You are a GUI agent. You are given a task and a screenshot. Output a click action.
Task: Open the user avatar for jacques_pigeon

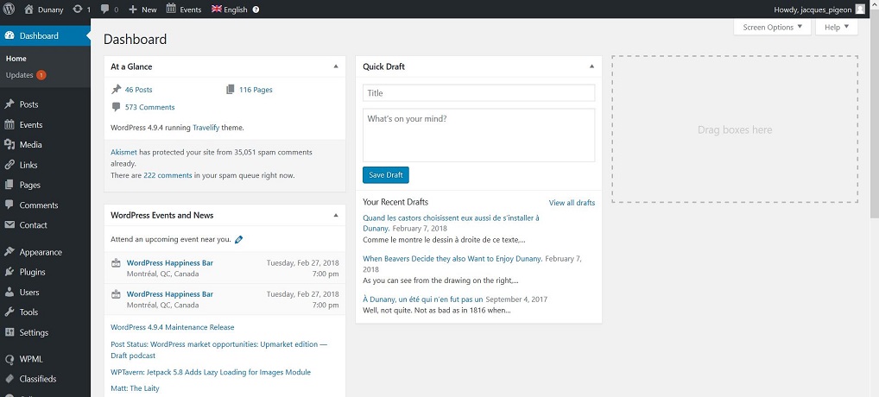coord(859,9)
